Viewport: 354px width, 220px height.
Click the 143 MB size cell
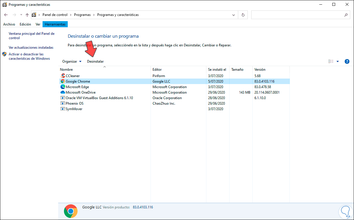pos(245,92)
